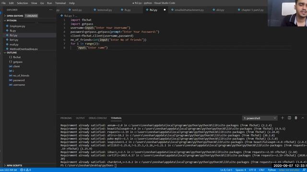The height and width of the screenshot is (172, 307).
Task: Open the View menu
Action: (34, 3)
